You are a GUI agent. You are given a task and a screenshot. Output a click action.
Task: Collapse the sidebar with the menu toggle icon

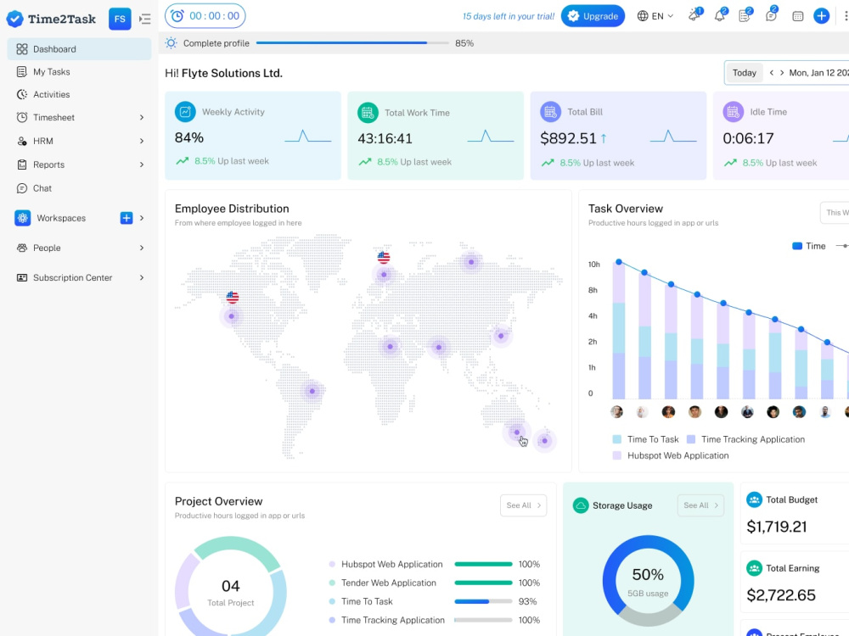point(144,19)
